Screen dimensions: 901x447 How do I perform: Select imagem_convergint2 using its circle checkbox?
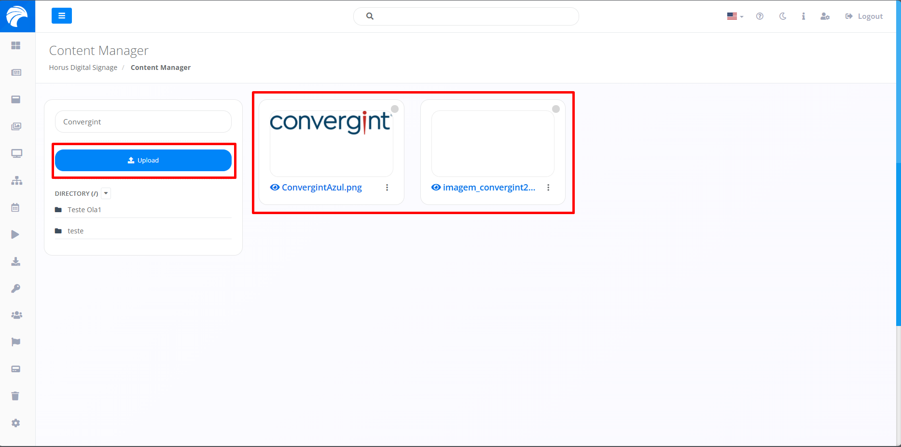click(x=556, y=109)
